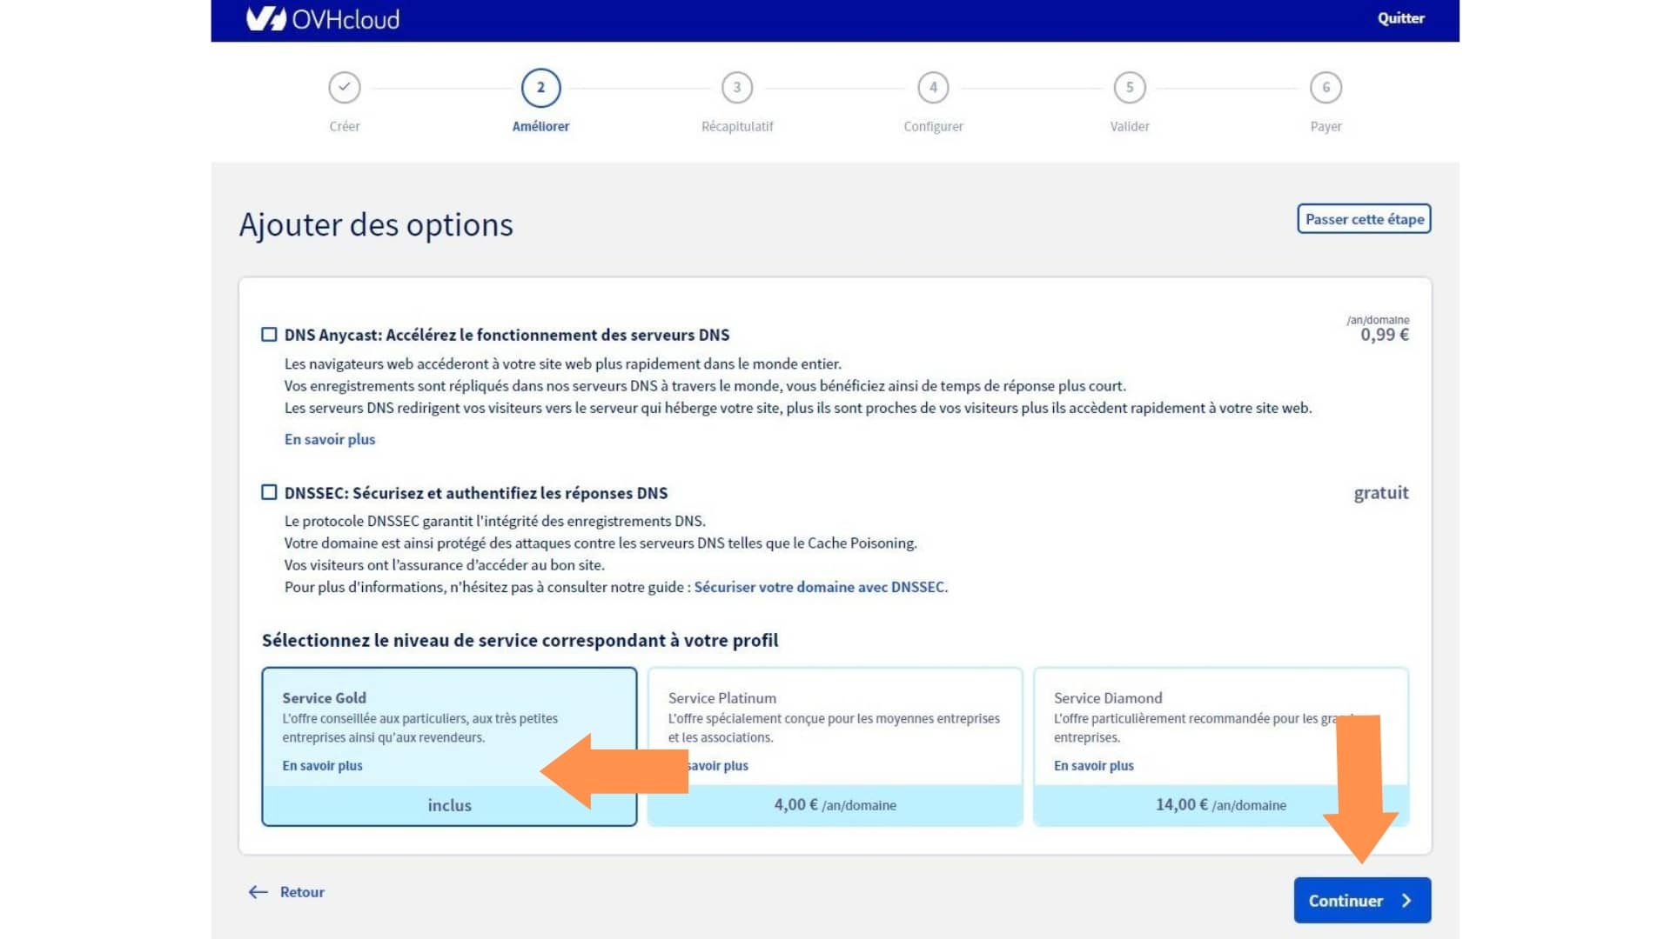Click the Continuer button
Viewport: 1671px width, 939px height.
(1362, 901)
